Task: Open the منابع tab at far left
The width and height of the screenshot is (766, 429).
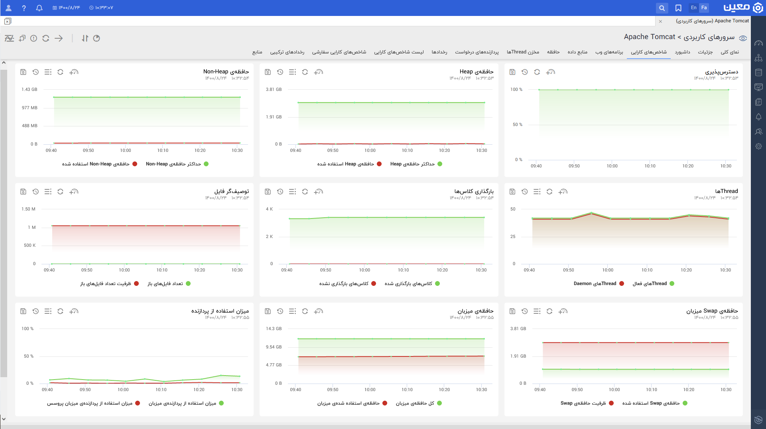Action: (257, 52)
